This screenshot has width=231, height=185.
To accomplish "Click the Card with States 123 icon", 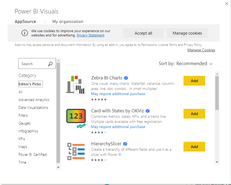I will click(76, 119).
